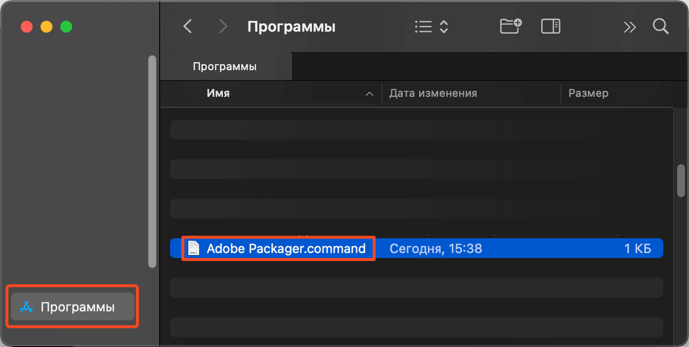Open Программы in the sidebar
The width and height of the screenshot is (689, 347).
(x=78, y=307)
